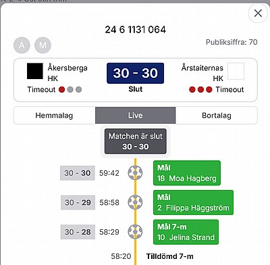Click the ball icon at 59:42
Viewport: 270px width, 265px height.
coord(135,173)
